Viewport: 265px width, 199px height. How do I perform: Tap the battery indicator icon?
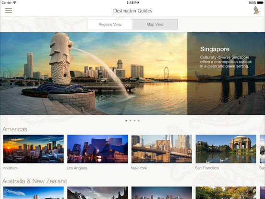pos(260,2)
